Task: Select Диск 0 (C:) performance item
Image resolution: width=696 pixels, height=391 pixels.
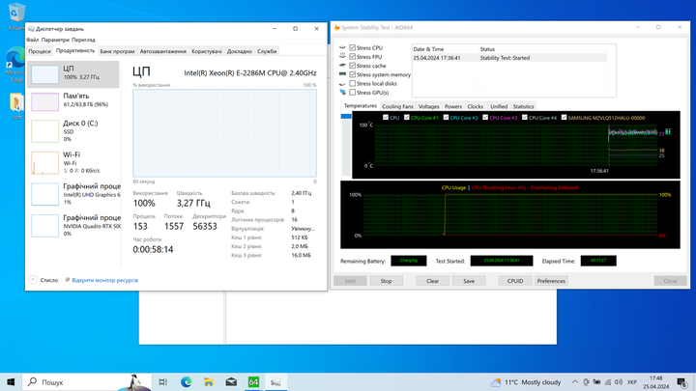Action: (x=73, y=130)
